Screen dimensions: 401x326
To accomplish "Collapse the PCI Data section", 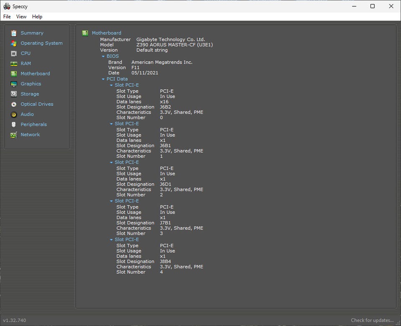I will point(103,79).
